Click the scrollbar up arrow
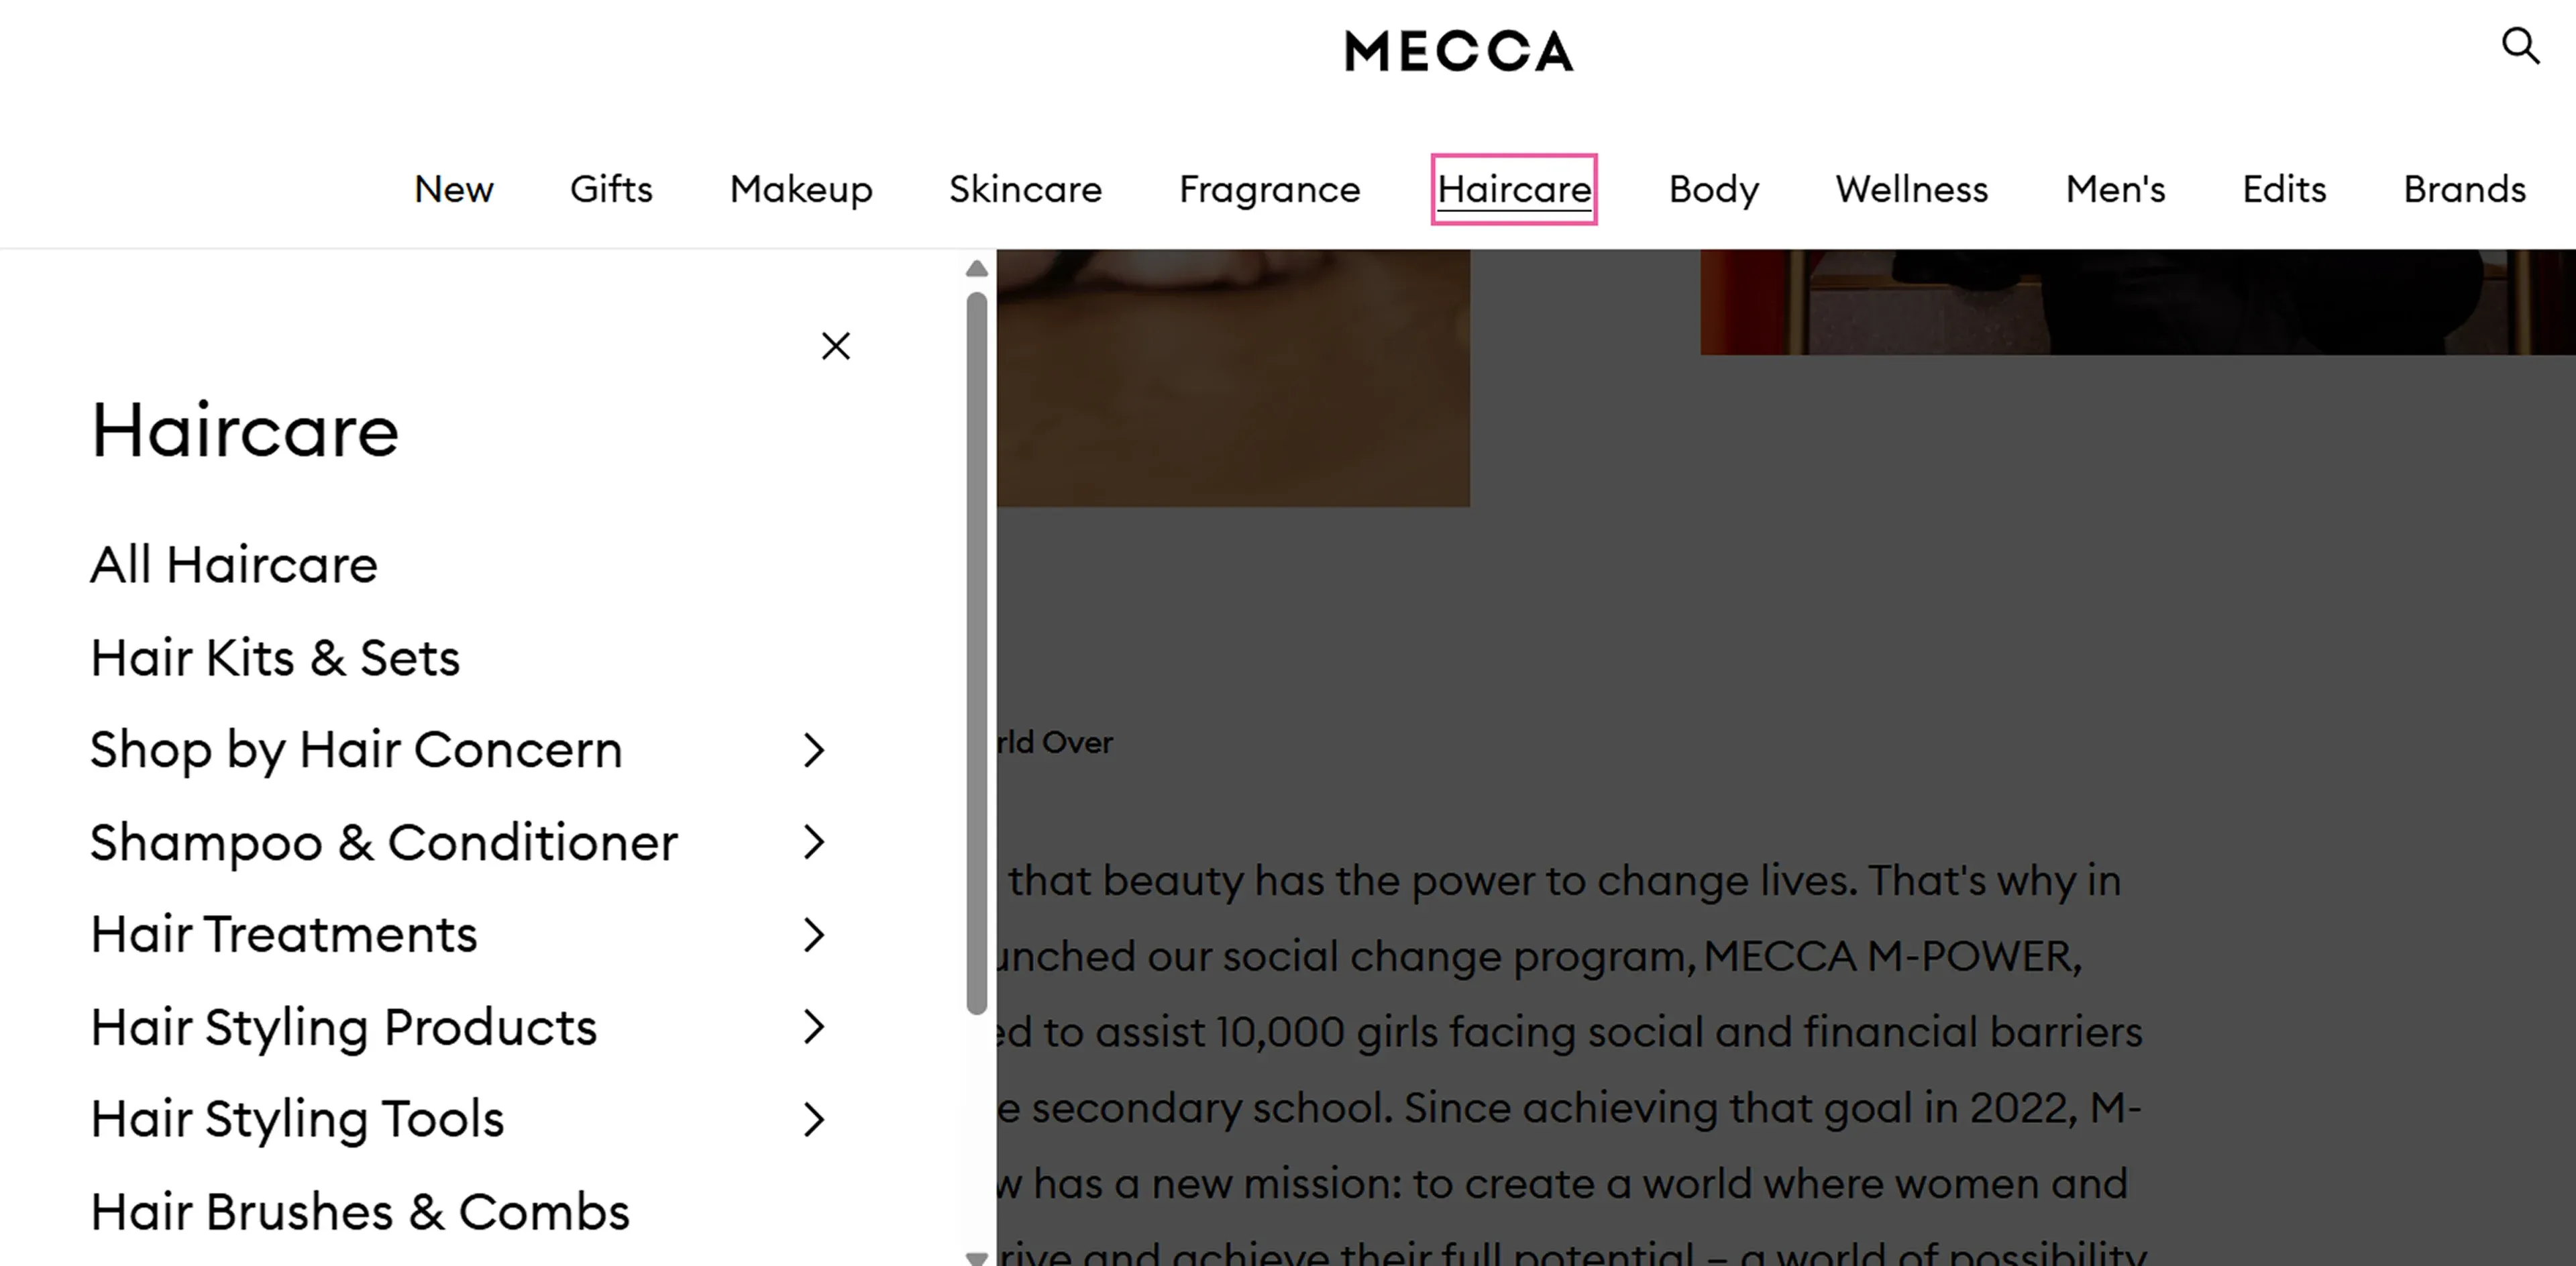Image resolution: width=2576 pixels, height=1266 pixels. [x=976, y=268]
